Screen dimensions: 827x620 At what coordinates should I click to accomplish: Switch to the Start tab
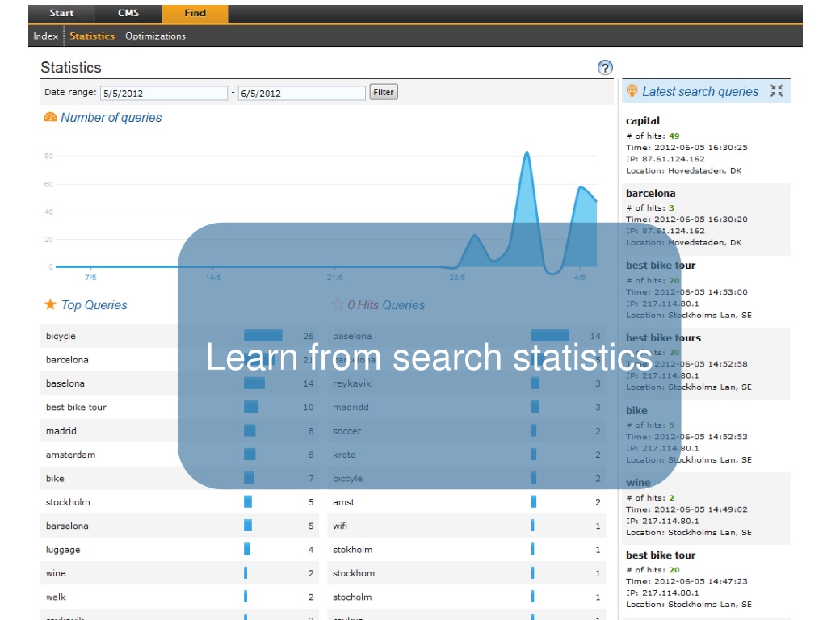coord(61,13)
